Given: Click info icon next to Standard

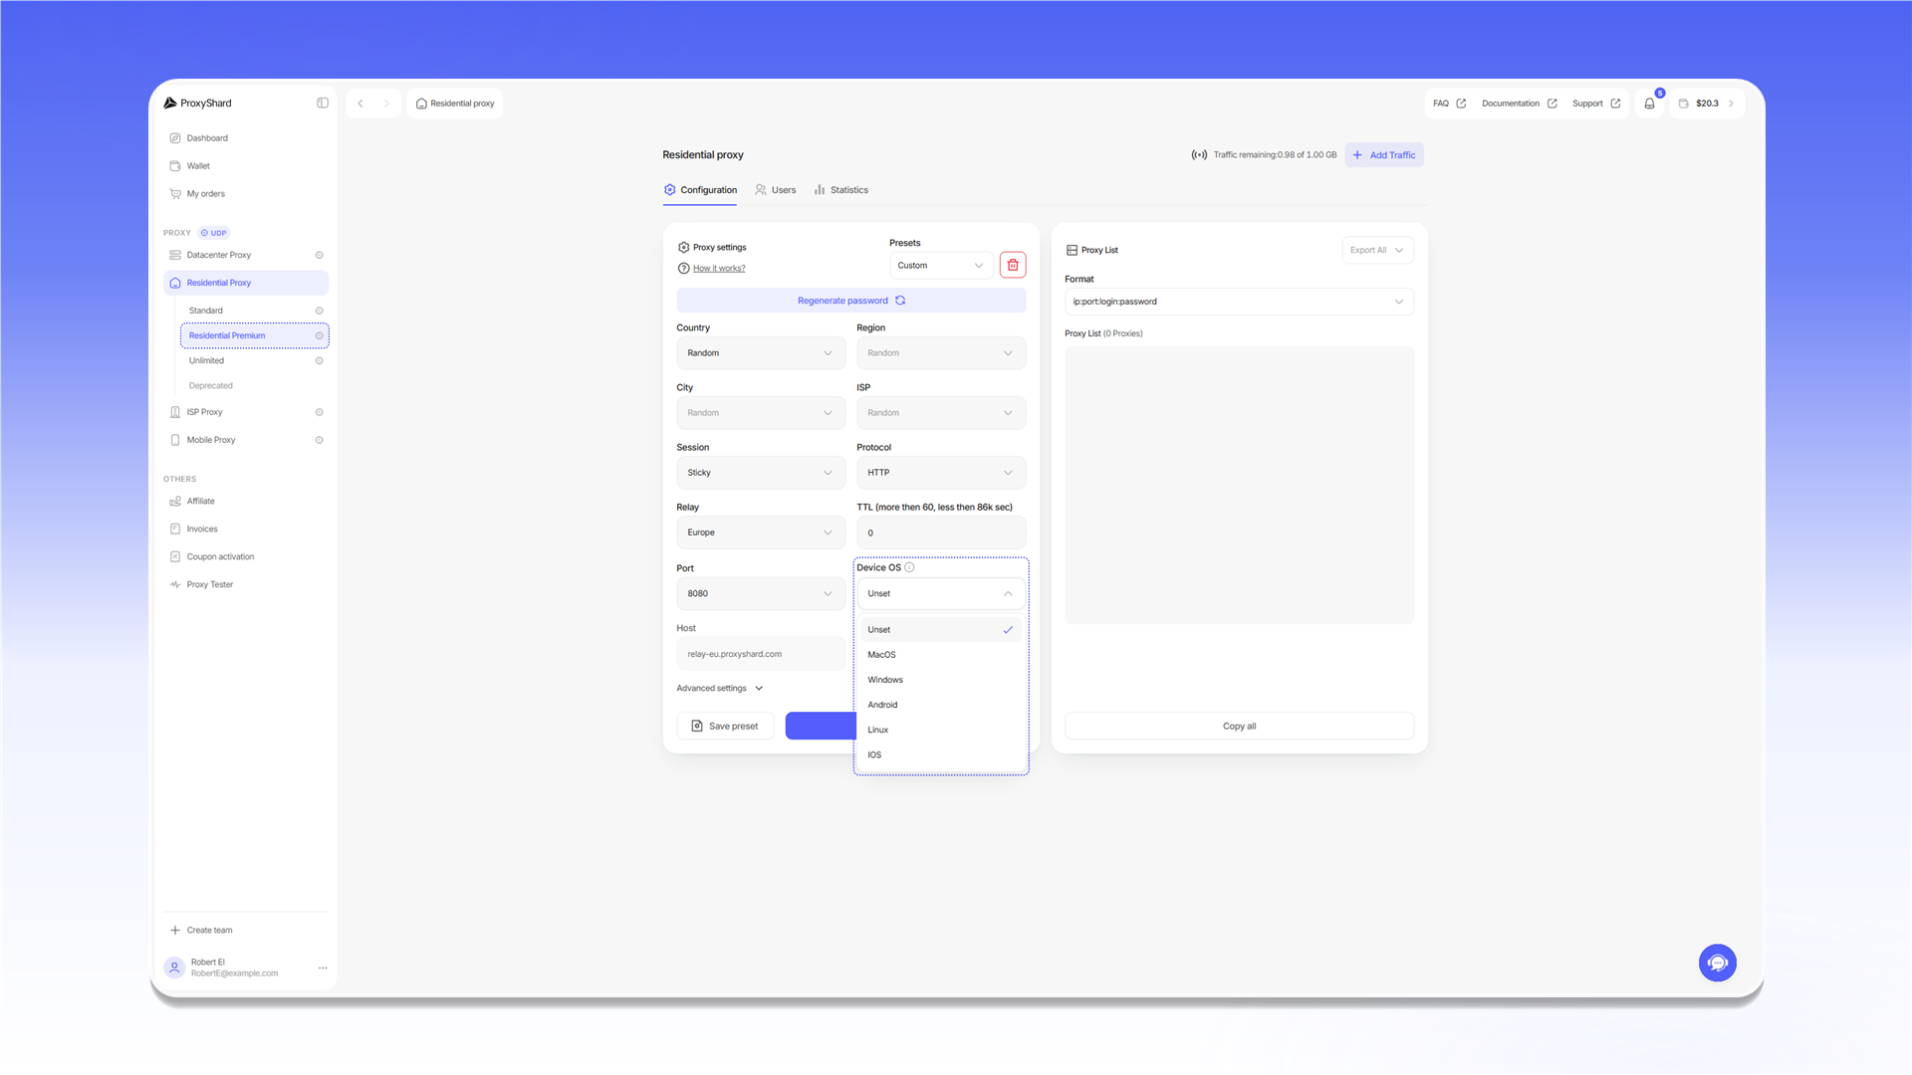Looking at the screenshot, I should (319, 311).
